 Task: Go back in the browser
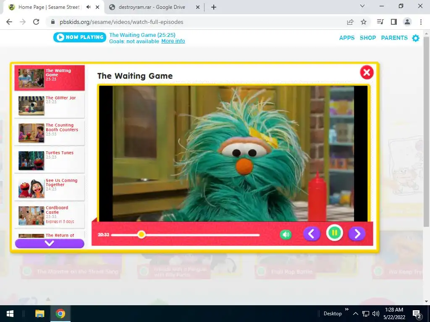click(9, 22)
